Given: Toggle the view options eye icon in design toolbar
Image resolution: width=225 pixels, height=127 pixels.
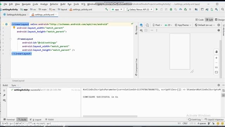Looking at the screenshot, I should pyautogui.click(x=141, y=30).
